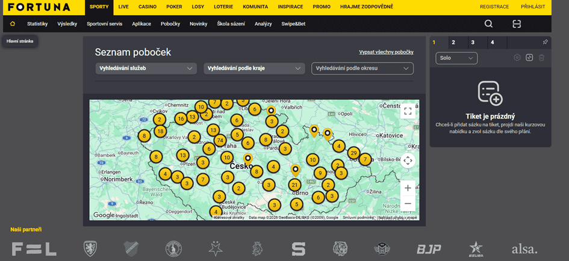Click REGISTRACE link
The image size is (569, 261).
click(494, 7)
